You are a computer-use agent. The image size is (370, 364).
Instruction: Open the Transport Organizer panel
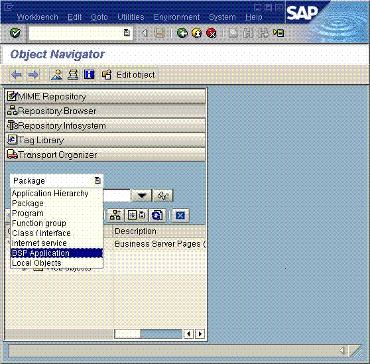(105, 154)
